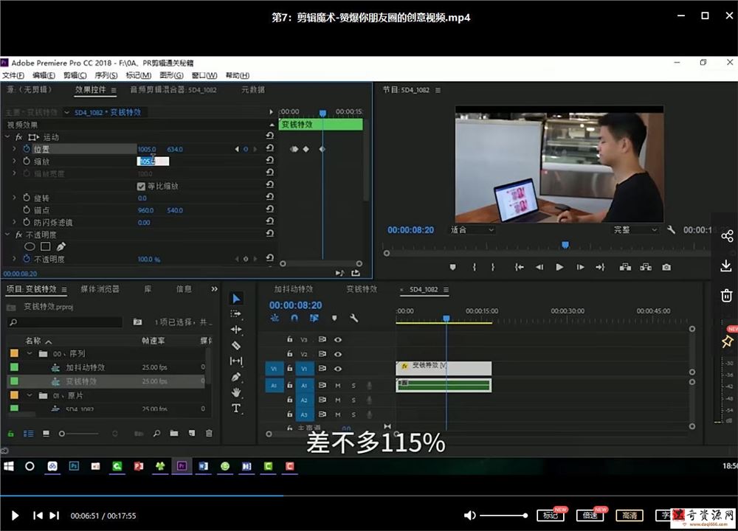Collapse the 01 footage bin
The width and height of the screenshot is (738, 531).
(x=30, y=395)
